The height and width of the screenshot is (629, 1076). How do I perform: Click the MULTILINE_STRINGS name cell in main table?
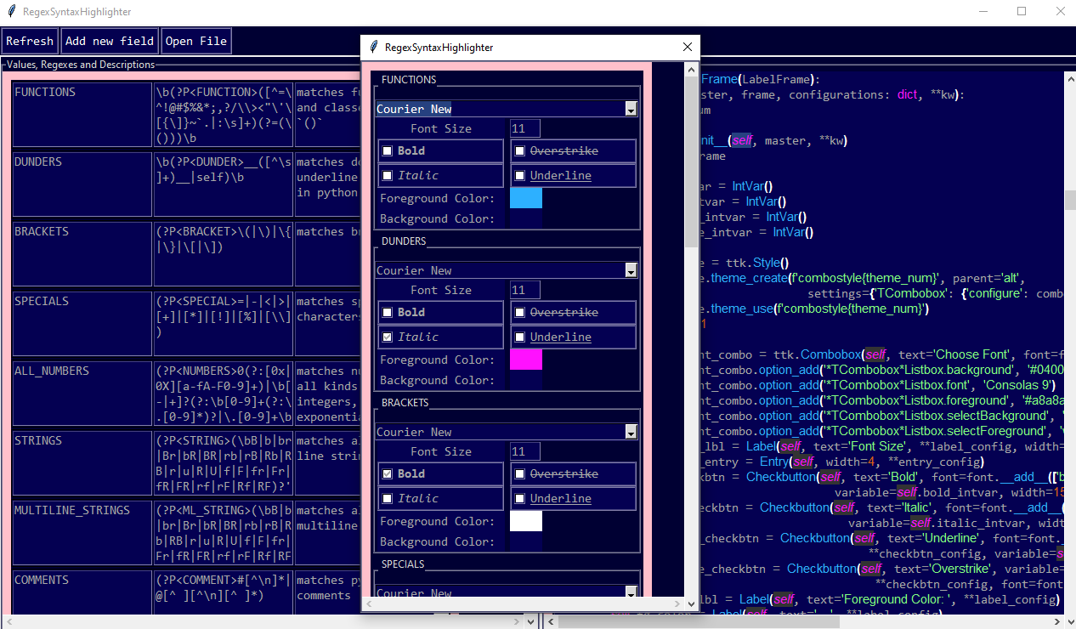[x=82, y=532]
